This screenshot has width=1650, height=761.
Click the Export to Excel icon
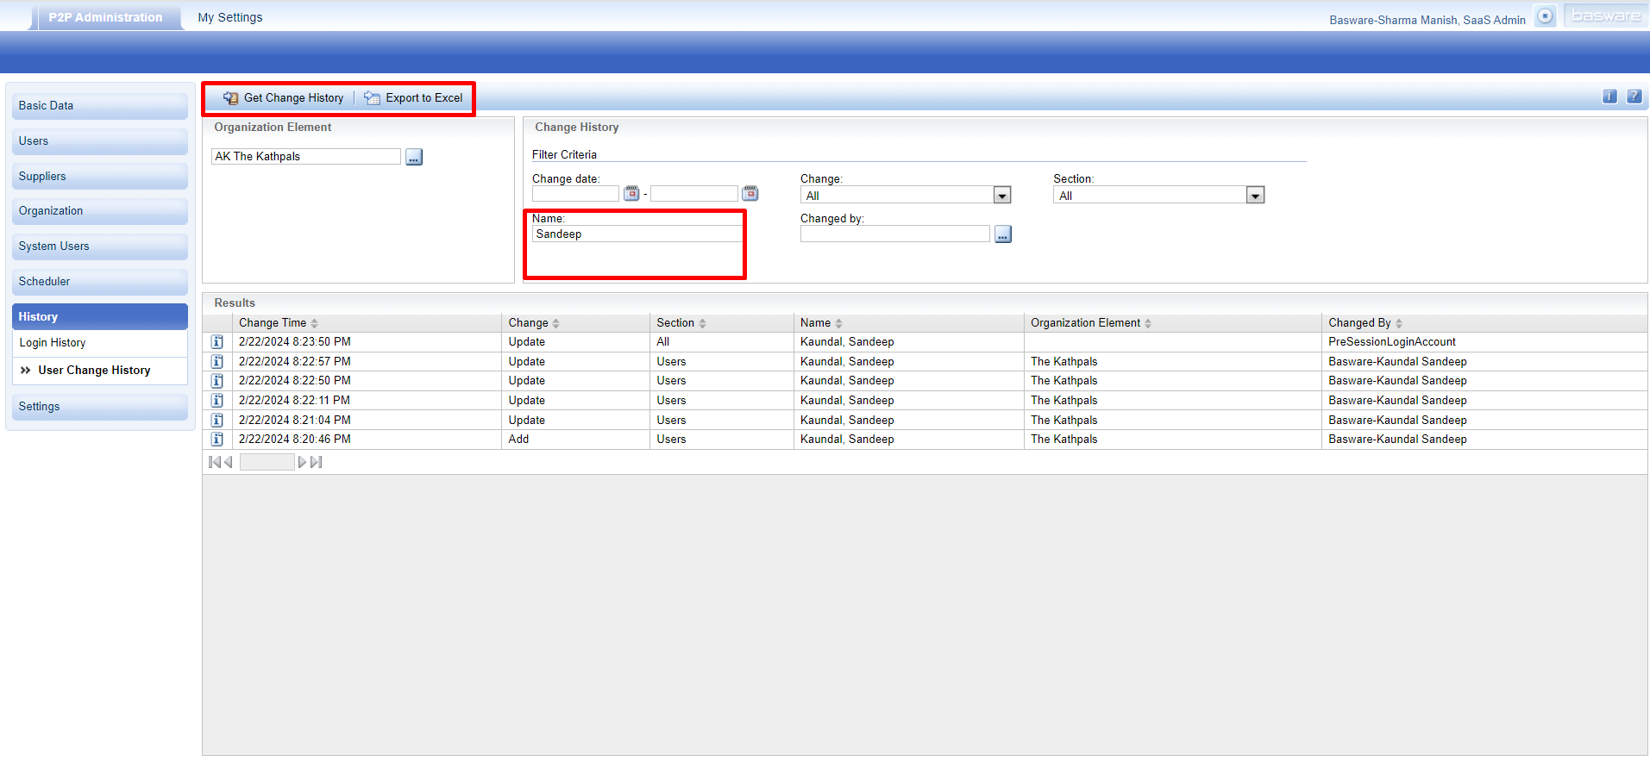point(372,98)
